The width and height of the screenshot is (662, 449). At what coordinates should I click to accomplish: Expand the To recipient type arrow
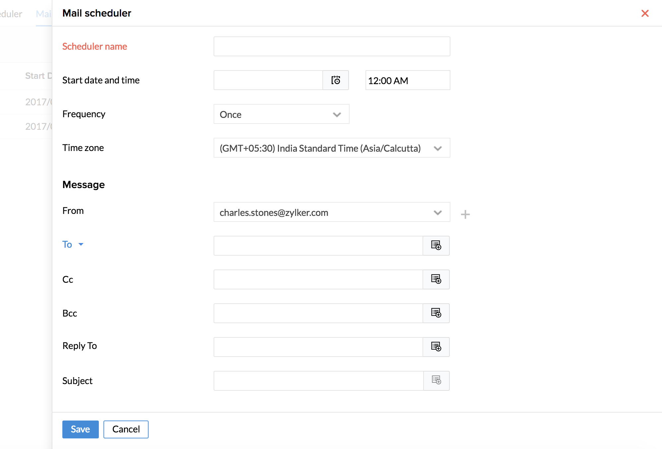tap(81, 244)
